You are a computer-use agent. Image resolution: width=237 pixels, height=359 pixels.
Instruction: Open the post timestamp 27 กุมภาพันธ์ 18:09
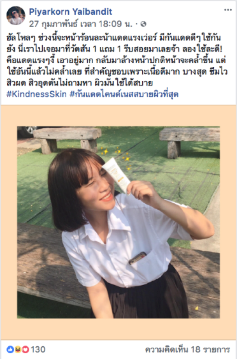click(x=81, y=24)
